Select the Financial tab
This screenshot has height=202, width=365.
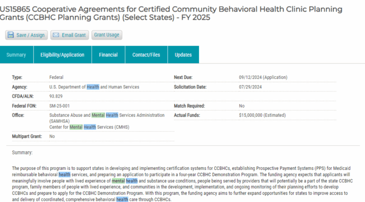108,55
